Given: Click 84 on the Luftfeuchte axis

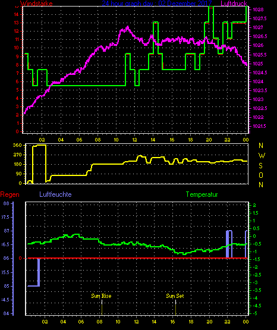Looking at the screenshot, I should pos(7,313).
